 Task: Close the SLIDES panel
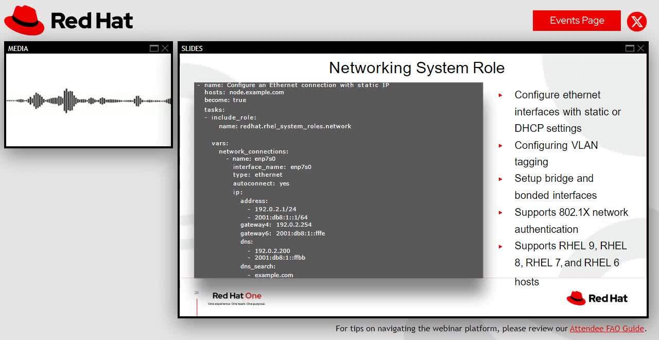[640, 48]
